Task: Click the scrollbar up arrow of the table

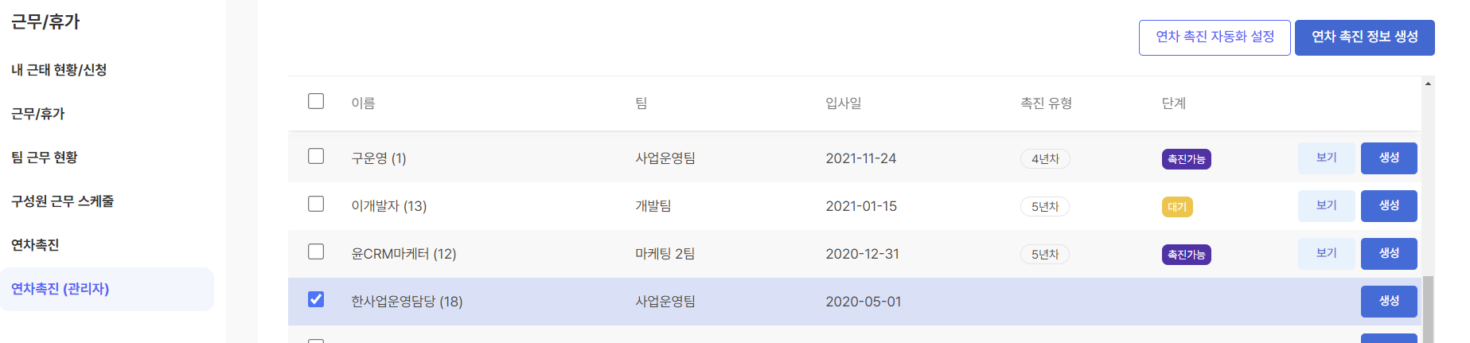Action: (1429, 83)
